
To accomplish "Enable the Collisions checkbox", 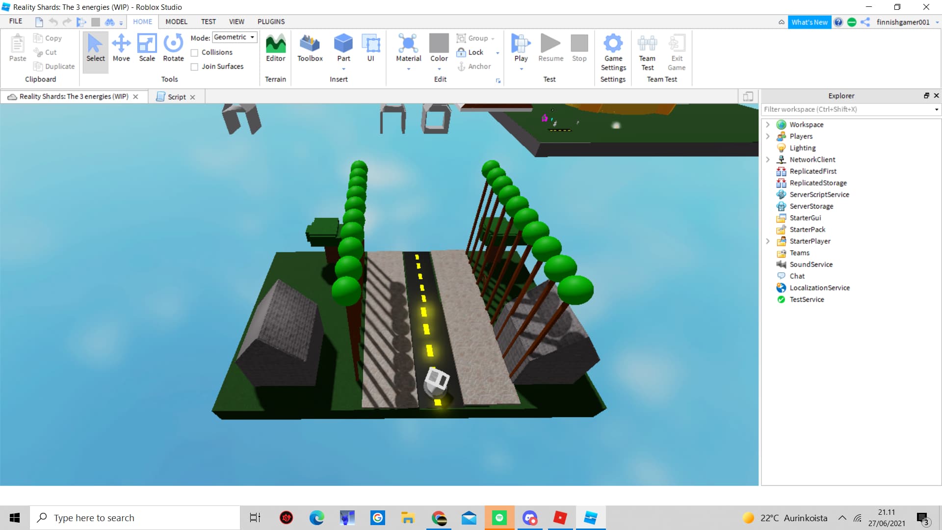I will click(194, 53).
